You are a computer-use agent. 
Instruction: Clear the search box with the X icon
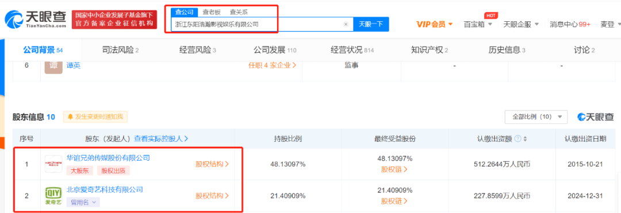point(346,24)
